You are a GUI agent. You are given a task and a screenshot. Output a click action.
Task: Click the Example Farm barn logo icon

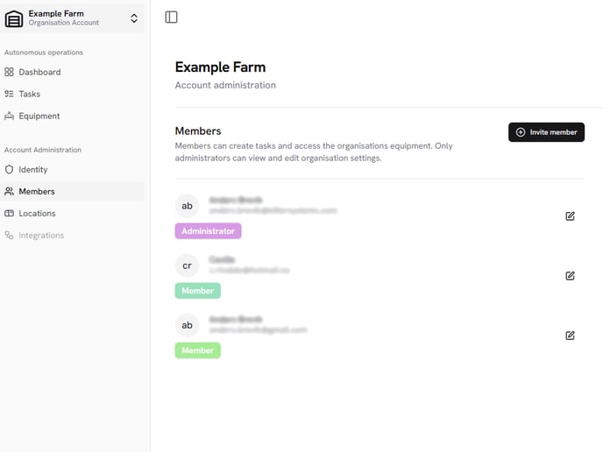(14, 18)
